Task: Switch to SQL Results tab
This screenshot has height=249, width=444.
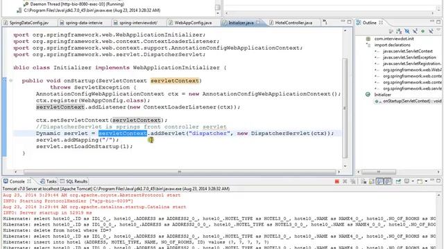Action: (74, 181)
